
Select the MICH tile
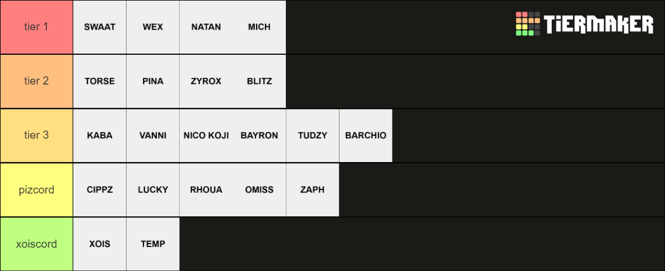(259, 27)
